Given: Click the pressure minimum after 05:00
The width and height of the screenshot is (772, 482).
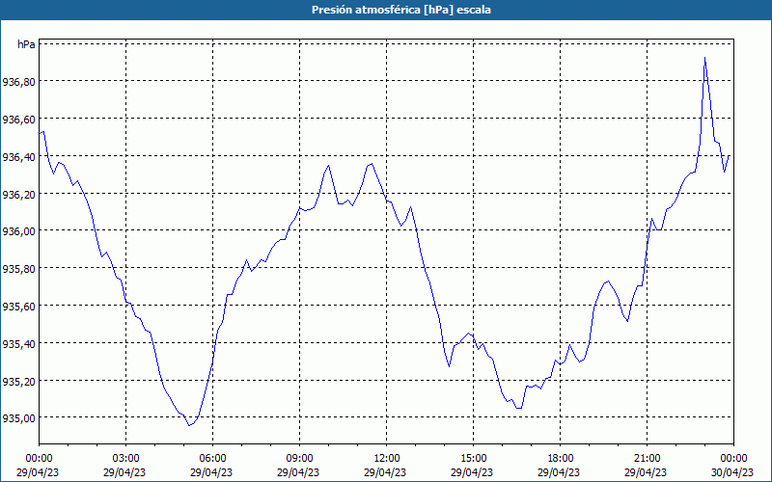Looking at the screenshot, I should tap(189, 425).
